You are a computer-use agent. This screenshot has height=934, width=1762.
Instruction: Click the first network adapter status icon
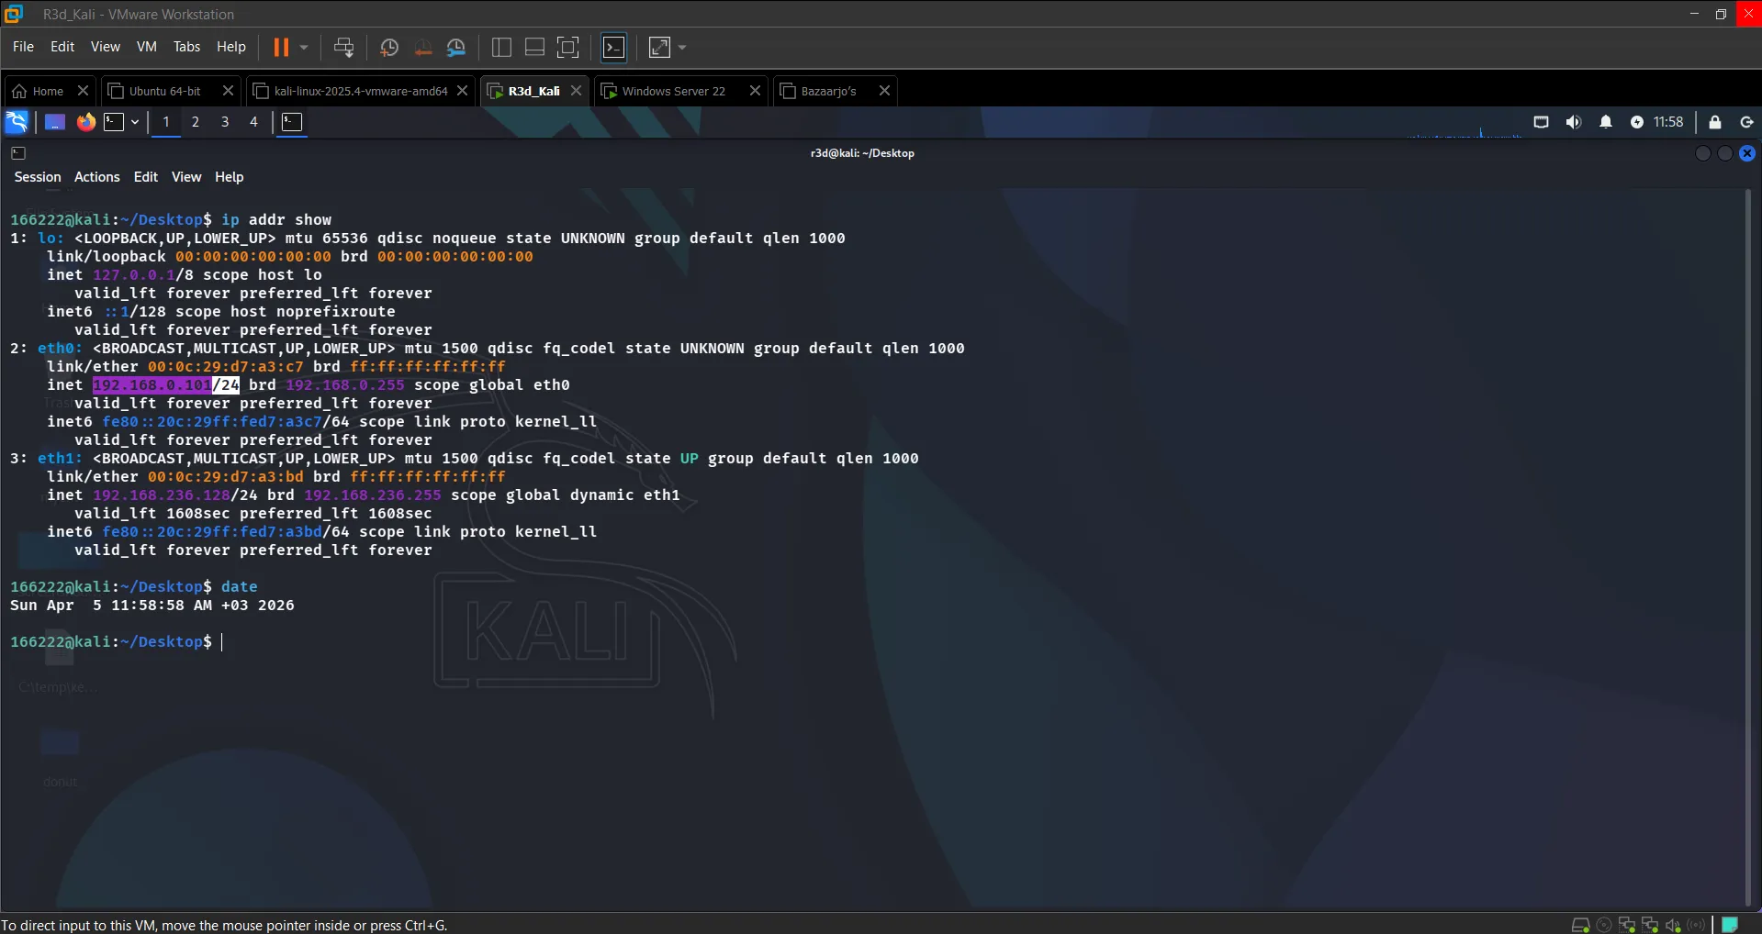1627,925
